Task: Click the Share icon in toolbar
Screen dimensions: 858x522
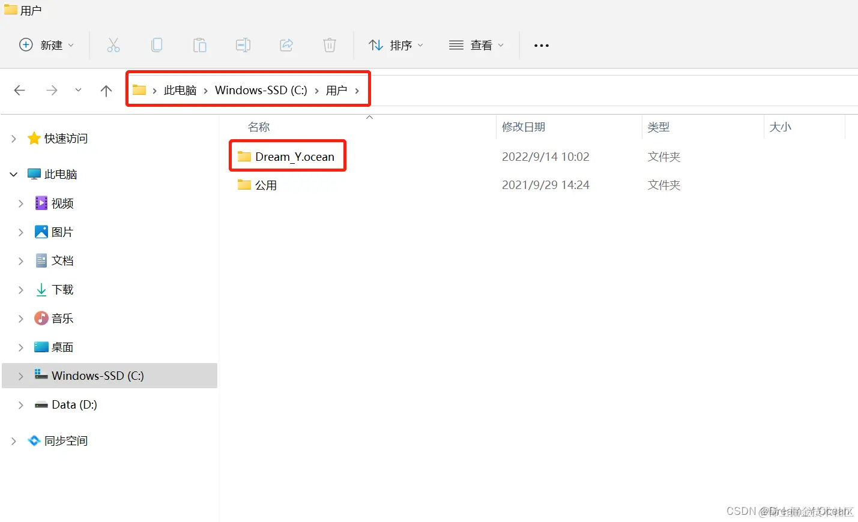Action: tap(286, 45)
